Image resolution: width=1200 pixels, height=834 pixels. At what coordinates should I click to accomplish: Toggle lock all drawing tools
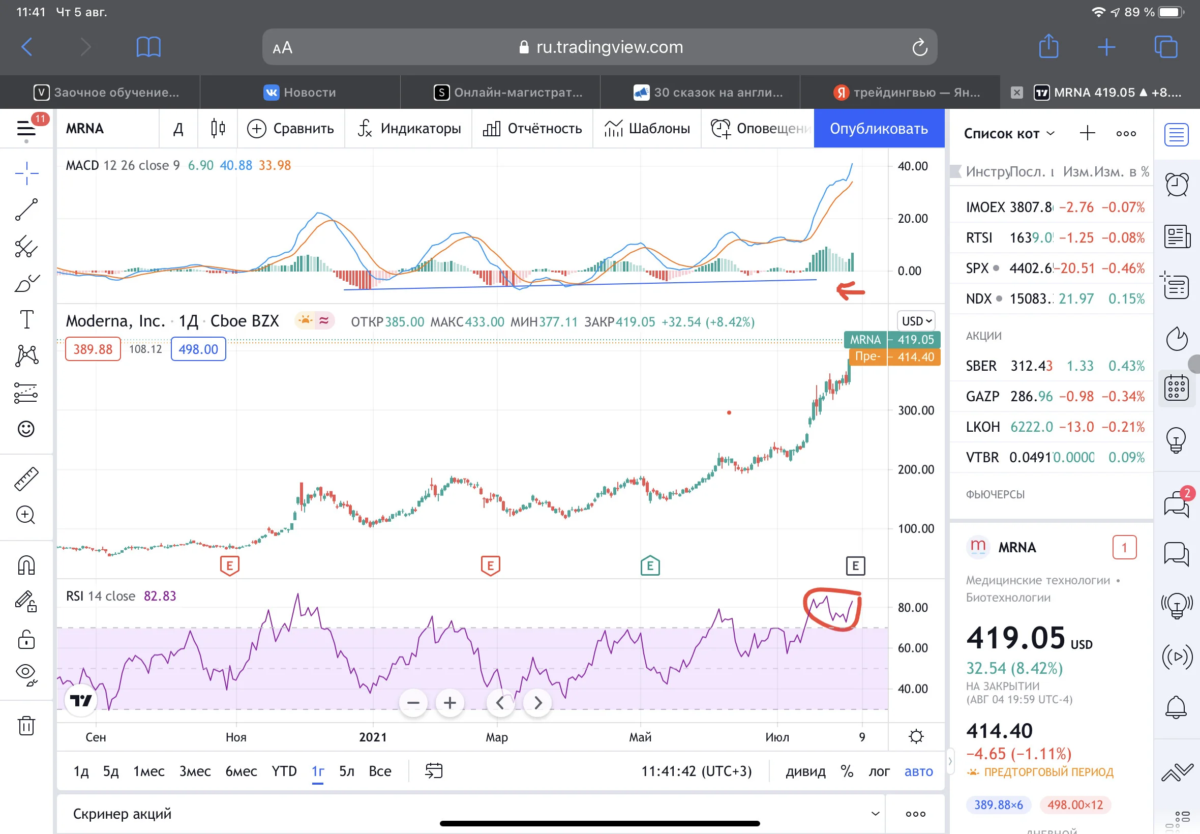[26, 639]
